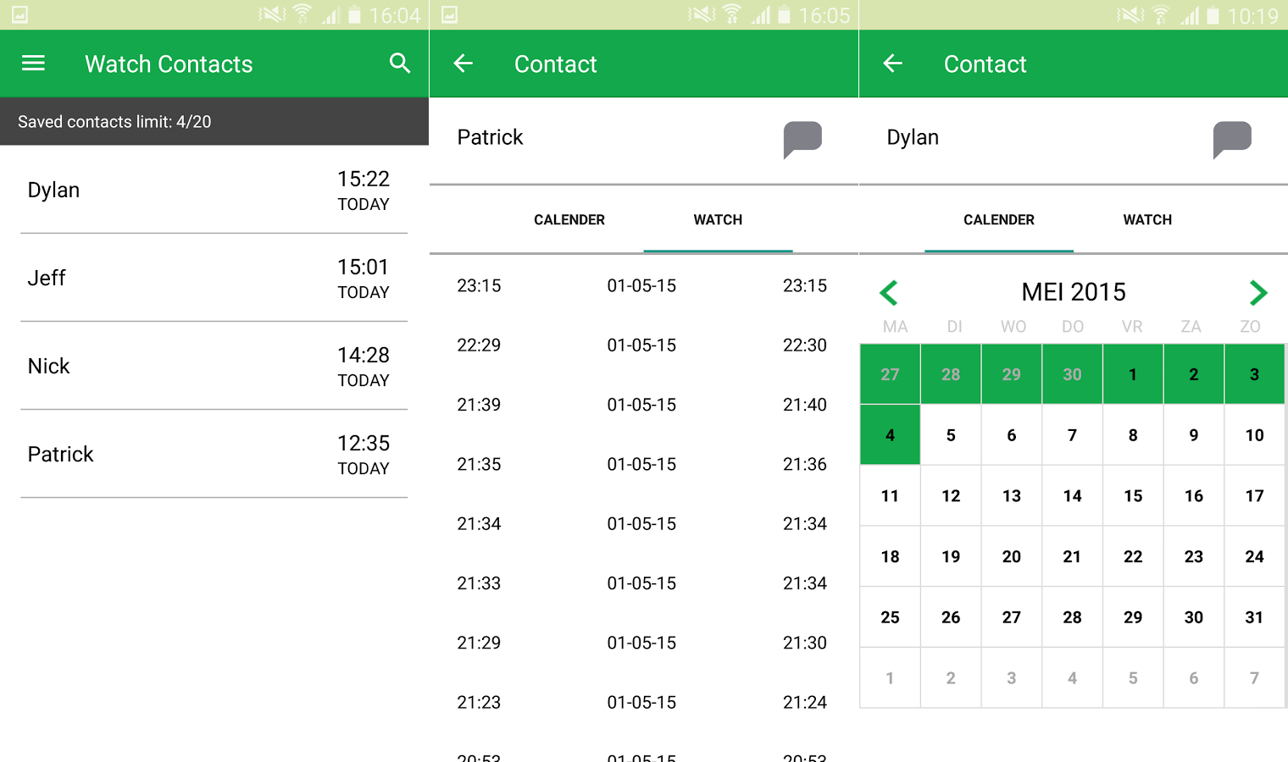1288x762 pixels.
Task: Tap the 23:15 watch entry row
Action: pos(643,286)
